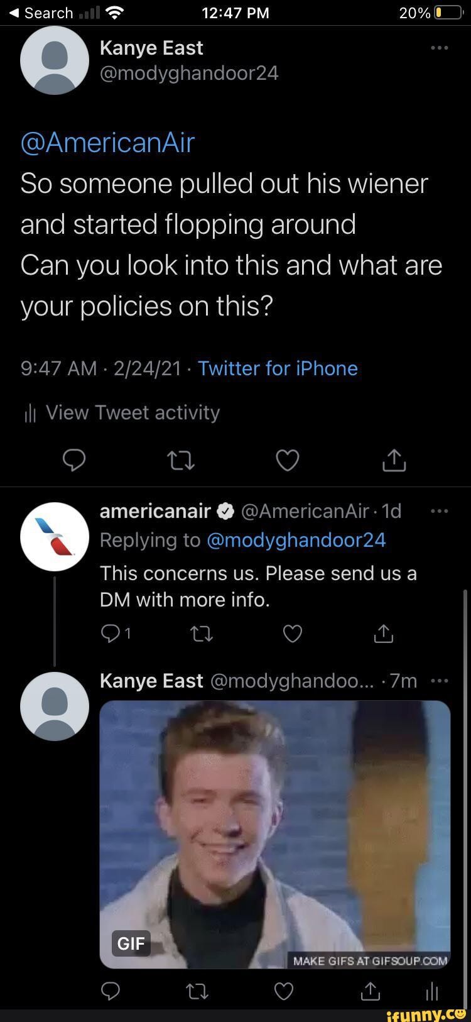Open americanair profile picture
This screenshot has height=1022, width=471.
pyautogui.click(x=55, y=536)
